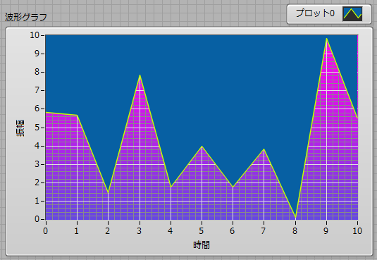Click the peak at time 3
377x260 pixels.
click(140, 75)
